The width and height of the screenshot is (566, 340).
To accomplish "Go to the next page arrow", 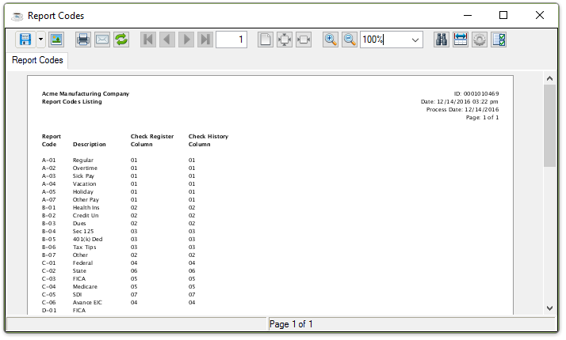I will 186,40.
